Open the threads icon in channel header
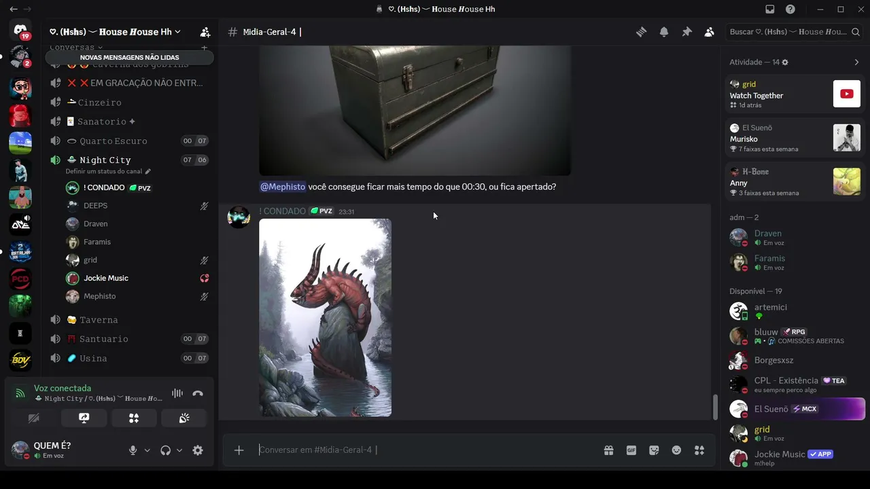This screenshot has height=489, width=870. coord(641,32)
